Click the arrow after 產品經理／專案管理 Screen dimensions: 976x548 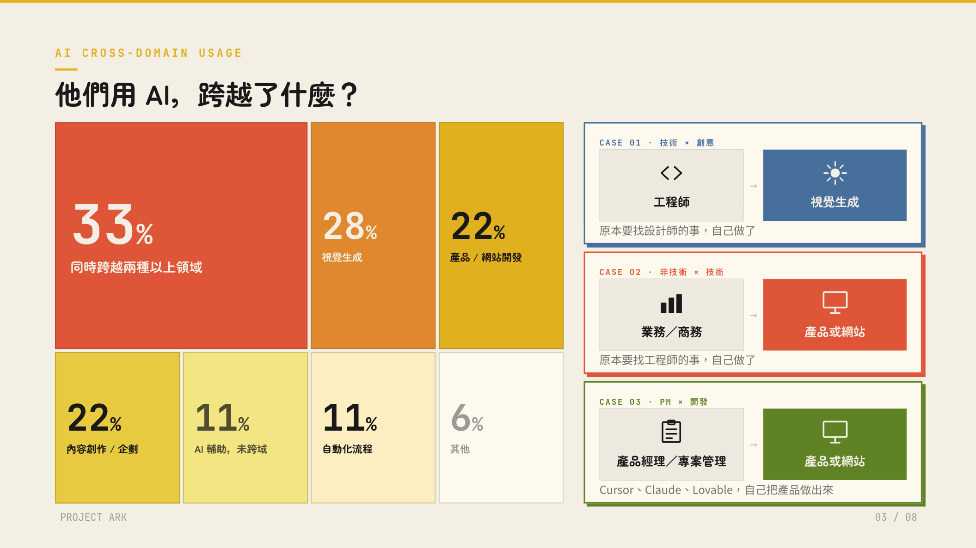coord(754,445)
